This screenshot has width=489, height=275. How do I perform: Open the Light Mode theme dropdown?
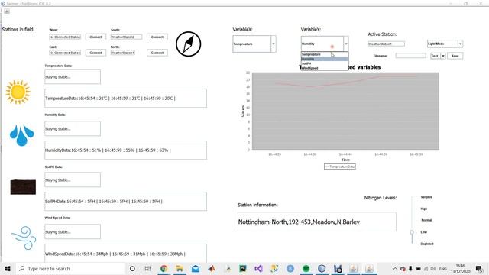460,44
